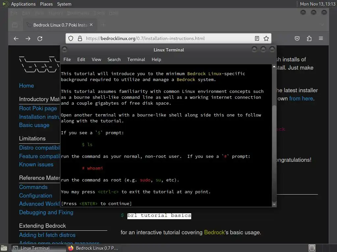Click the padlock site info icon
The width and height of the screenshot is (337, 252).
(x=80, y=38)
